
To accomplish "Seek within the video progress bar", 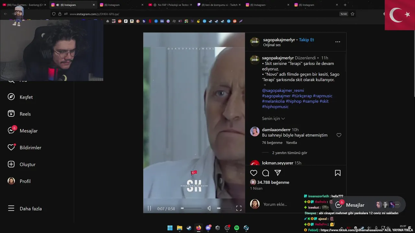I will click(x=191, y=208).
